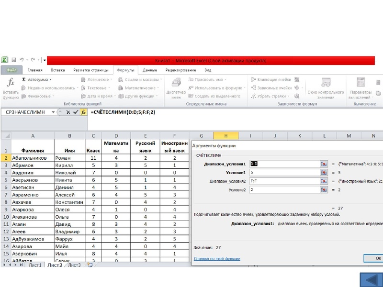Switch to sheet tab Лист1
The width and height of the screenshot is (383, 287).
(x=35, y=265)
